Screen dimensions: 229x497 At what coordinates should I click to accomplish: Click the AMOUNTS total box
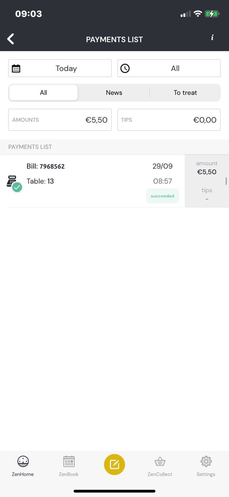[60, 120]
